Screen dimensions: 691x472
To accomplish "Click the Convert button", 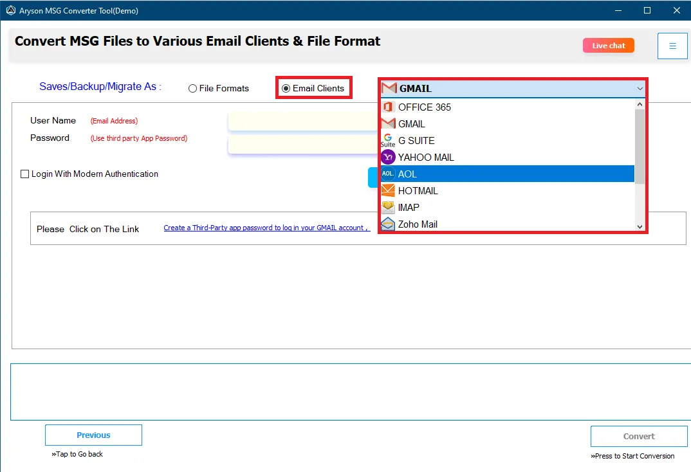I will pyautogui.click(x=639, y=437).
